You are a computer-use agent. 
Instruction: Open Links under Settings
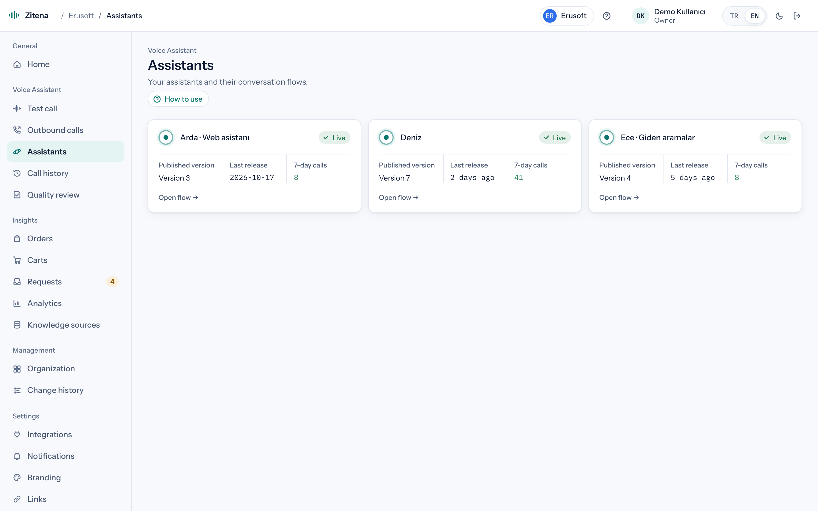tap(66, 499)
